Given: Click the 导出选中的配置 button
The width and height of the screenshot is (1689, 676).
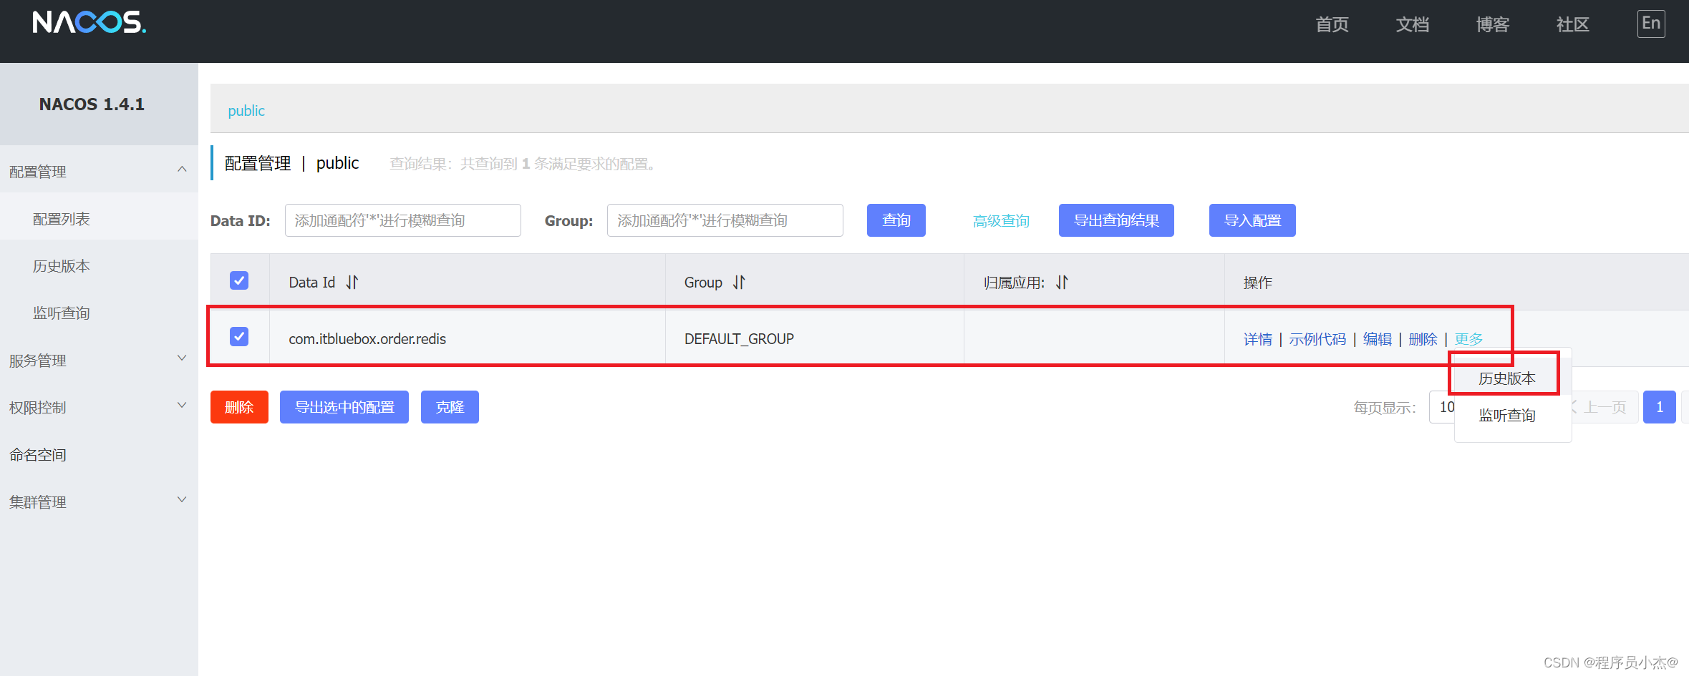Looking at the screenshot, I should (x=344, y=407).
